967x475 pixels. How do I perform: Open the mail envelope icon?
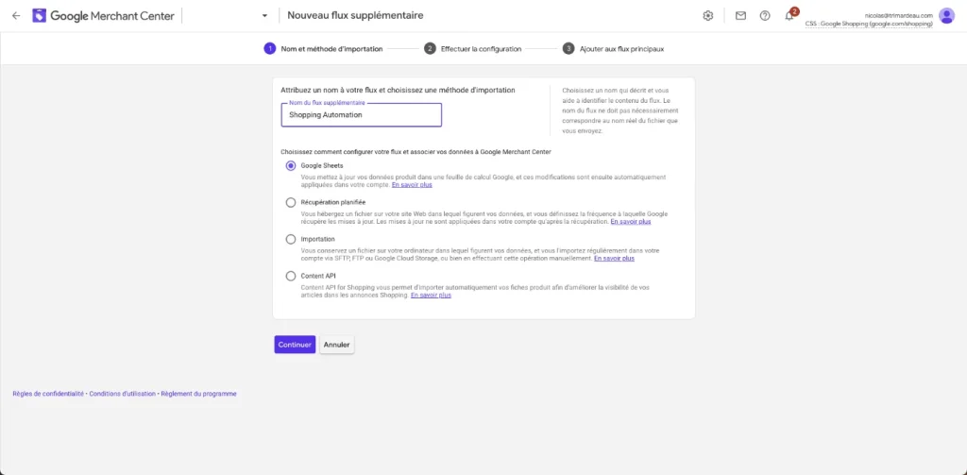(740, 16)
